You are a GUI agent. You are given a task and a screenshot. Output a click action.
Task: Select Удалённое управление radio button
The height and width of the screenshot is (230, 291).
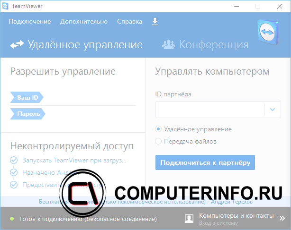[x=158, y=129]
